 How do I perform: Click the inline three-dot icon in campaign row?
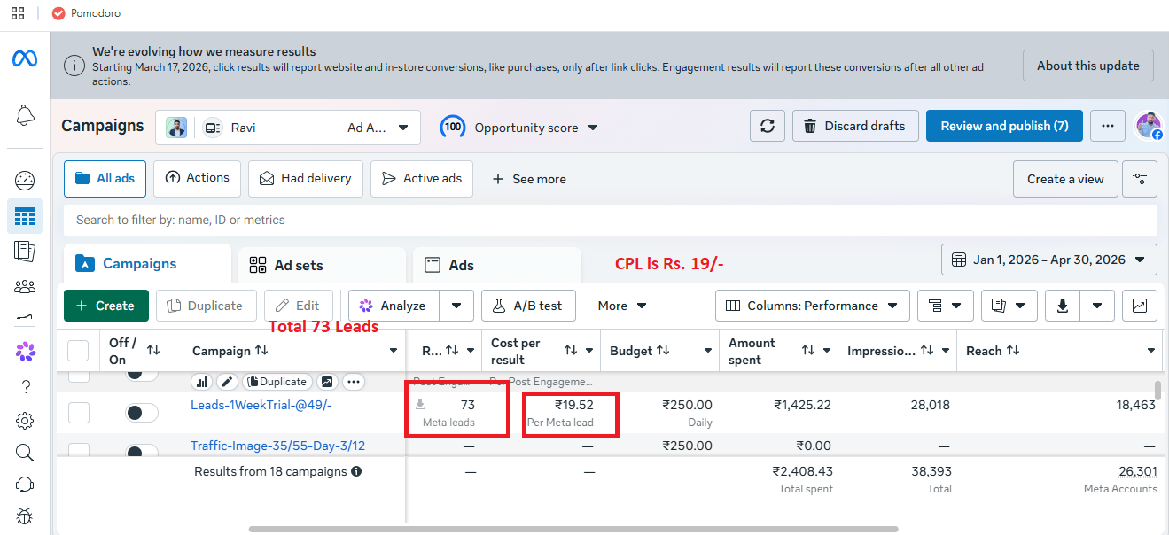click(354, 382)
